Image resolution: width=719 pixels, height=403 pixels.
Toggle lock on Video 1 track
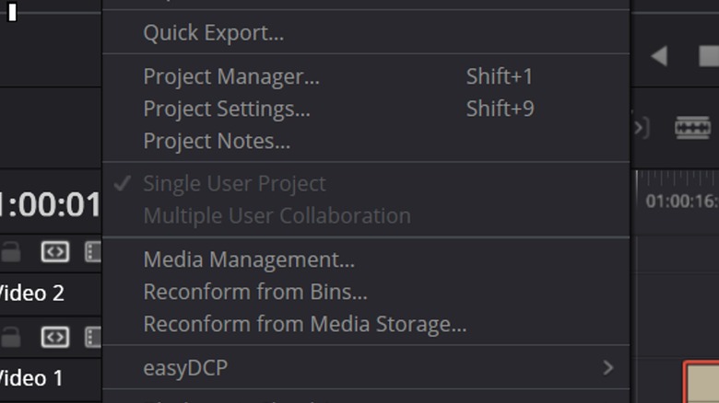(x=11, y=337)
